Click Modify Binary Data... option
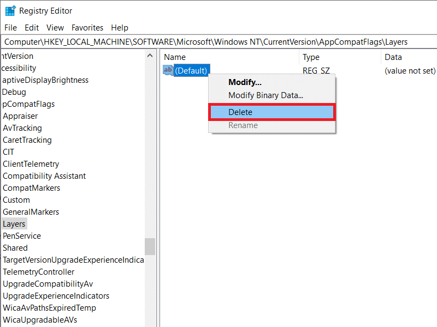Viewport: 437px width, 327px height. click(265, 95)
